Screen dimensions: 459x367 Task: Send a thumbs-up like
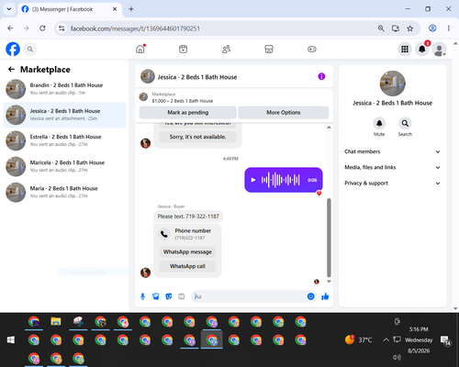325,296
